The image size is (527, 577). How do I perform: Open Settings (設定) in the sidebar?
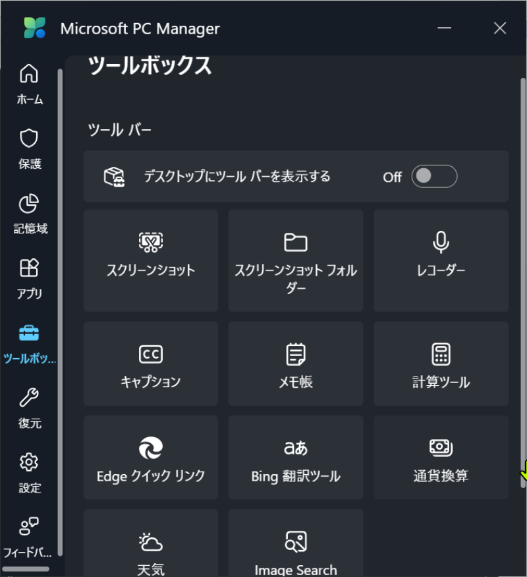point(30,472)
